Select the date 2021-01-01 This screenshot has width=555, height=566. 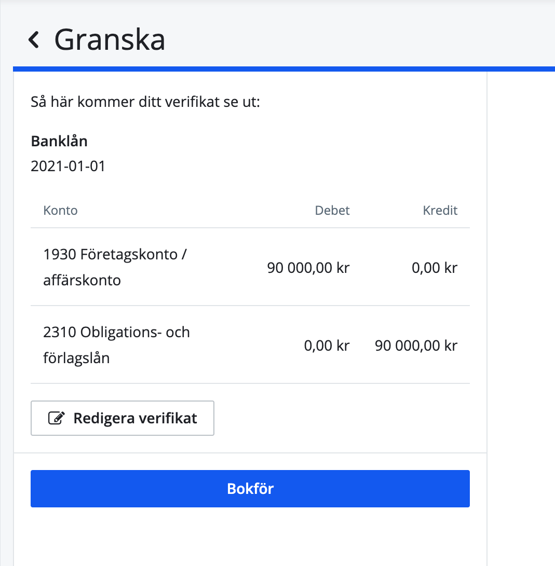[67, 166]
